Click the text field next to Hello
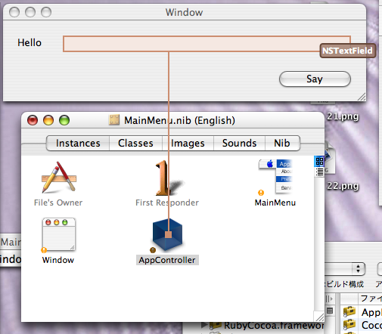The width and height of the screenshot is (382, 334). click(207, 44)
